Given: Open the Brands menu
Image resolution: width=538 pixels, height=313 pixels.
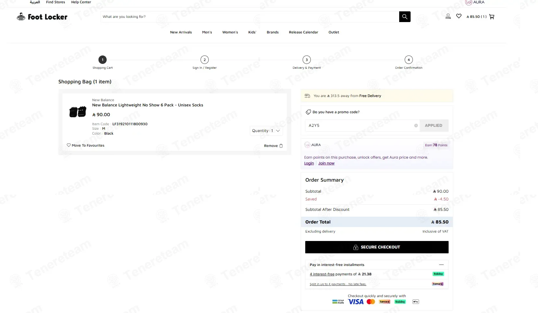Looking at the screenshot, I should [x=273, y=32].
